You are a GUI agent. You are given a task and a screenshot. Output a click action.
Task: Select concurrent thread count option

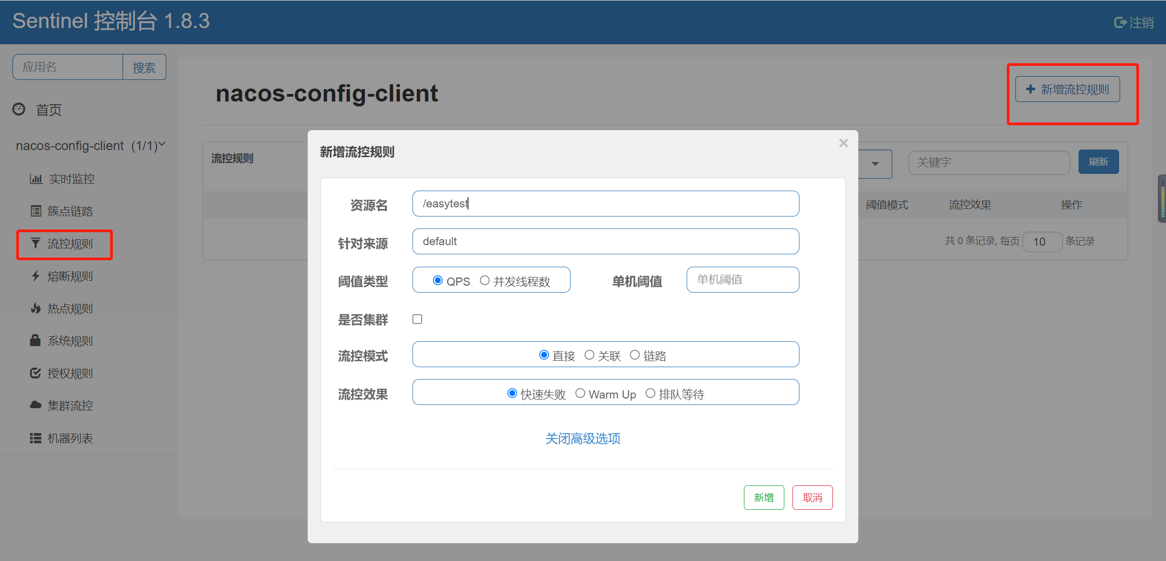click(x=485, y=280)
